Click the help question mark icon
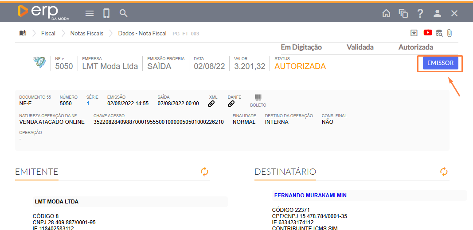 [420, 13]
